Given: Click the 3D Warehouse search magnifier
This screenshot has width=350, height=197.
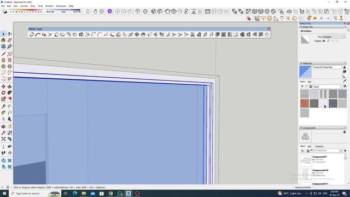Looking at the screenshot, I should [x=341, y=151].
